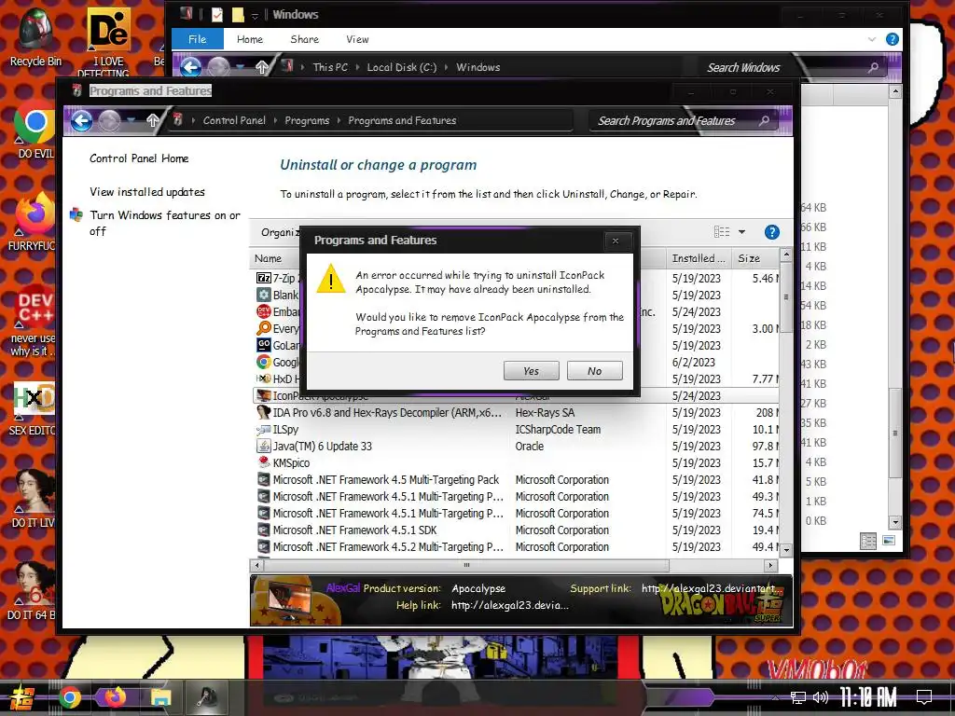Launch Chrome from the taskbar
Viewport: 955px width, 716px height.
coord(70,697)
